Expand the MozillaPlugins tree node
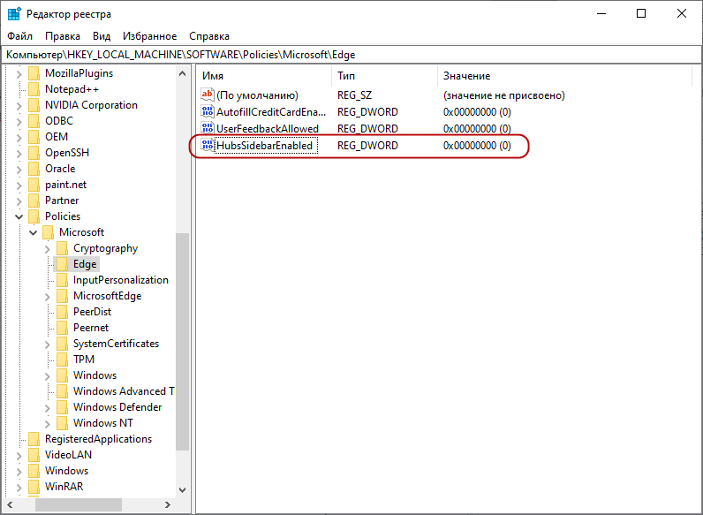 [x=19, y=74]
